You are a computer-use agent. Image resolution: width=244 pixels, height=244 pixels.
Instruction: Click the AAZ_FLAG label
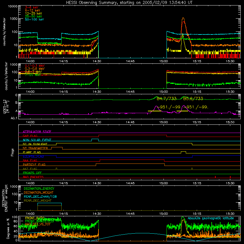click(30, 169)
